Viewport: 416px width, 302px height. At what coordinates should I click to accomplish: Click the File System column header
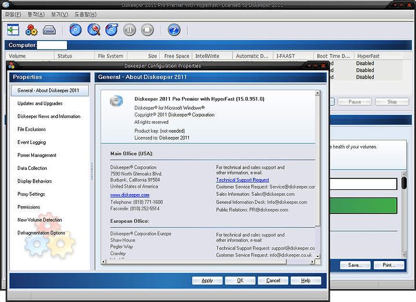click(110, 56)
